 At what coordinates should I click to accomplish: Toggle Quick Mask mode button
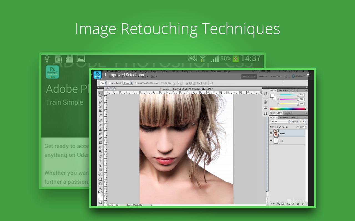coord(100,202)
